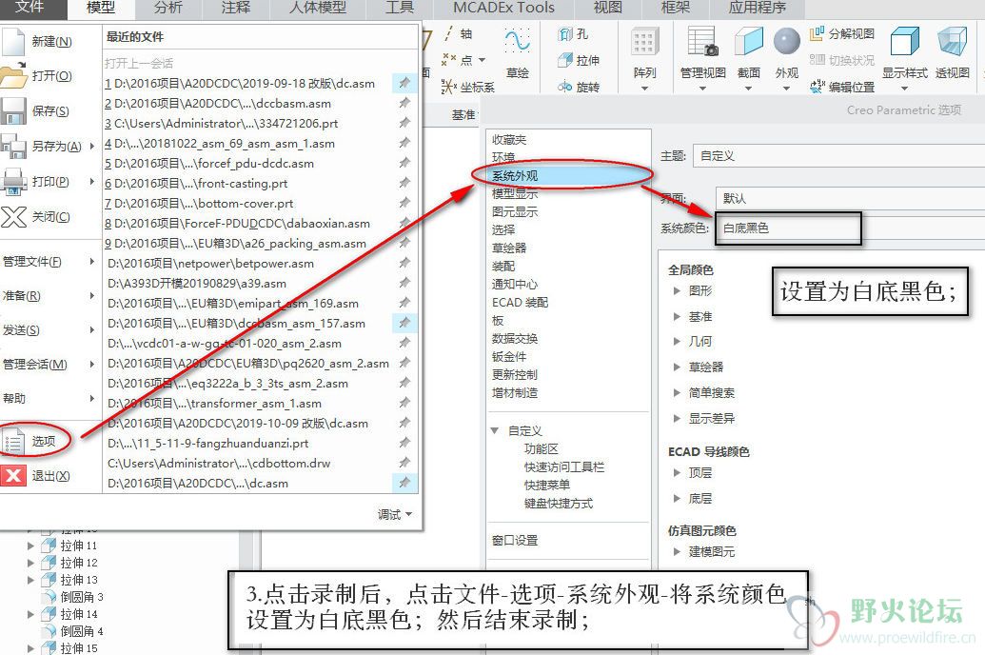Open Window Settings (窗口设置) option
Viewport: 985px width, 655px height.
point(515,541)
